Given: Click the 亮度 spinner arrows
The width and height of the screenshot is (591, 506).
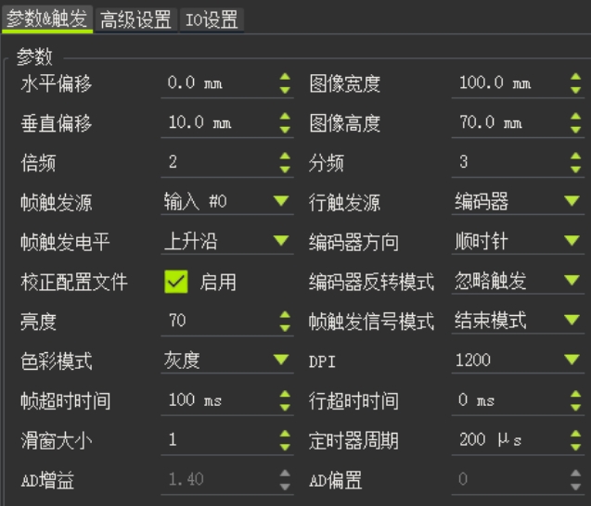Looking at the screenshot, I should pos(285,322).
